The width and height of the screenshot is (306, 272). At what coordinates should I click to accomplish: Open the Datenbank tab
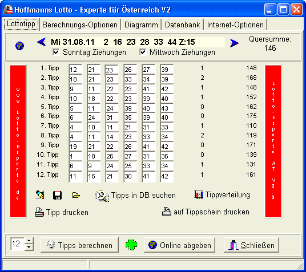coord(183,25)
